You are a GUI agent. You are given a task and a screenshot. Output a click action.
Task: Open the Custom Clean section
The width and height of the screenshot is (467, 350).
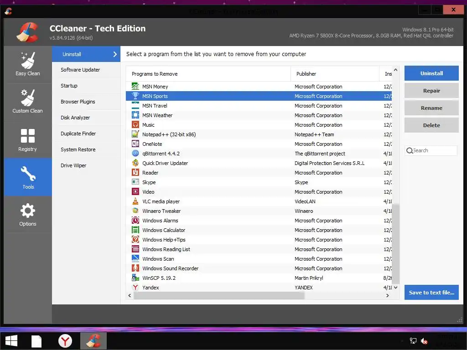[28, 102]
